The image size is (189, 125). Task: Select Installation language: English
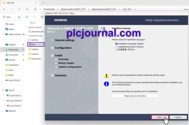117,44
